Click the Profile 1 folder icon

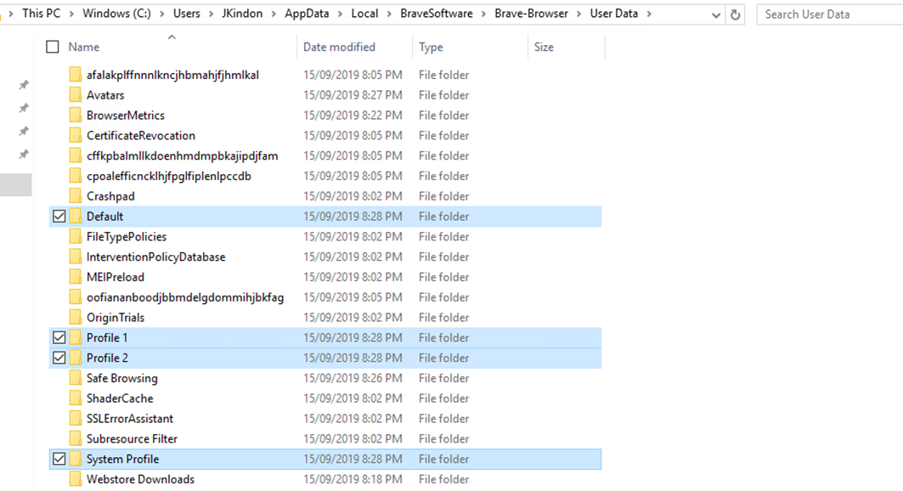76,337
